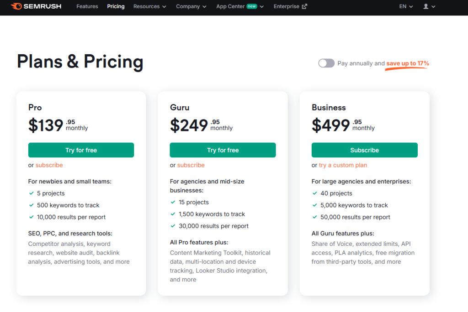Click the $499 price
Screen dimensions: 468x312
coord(330,125)
